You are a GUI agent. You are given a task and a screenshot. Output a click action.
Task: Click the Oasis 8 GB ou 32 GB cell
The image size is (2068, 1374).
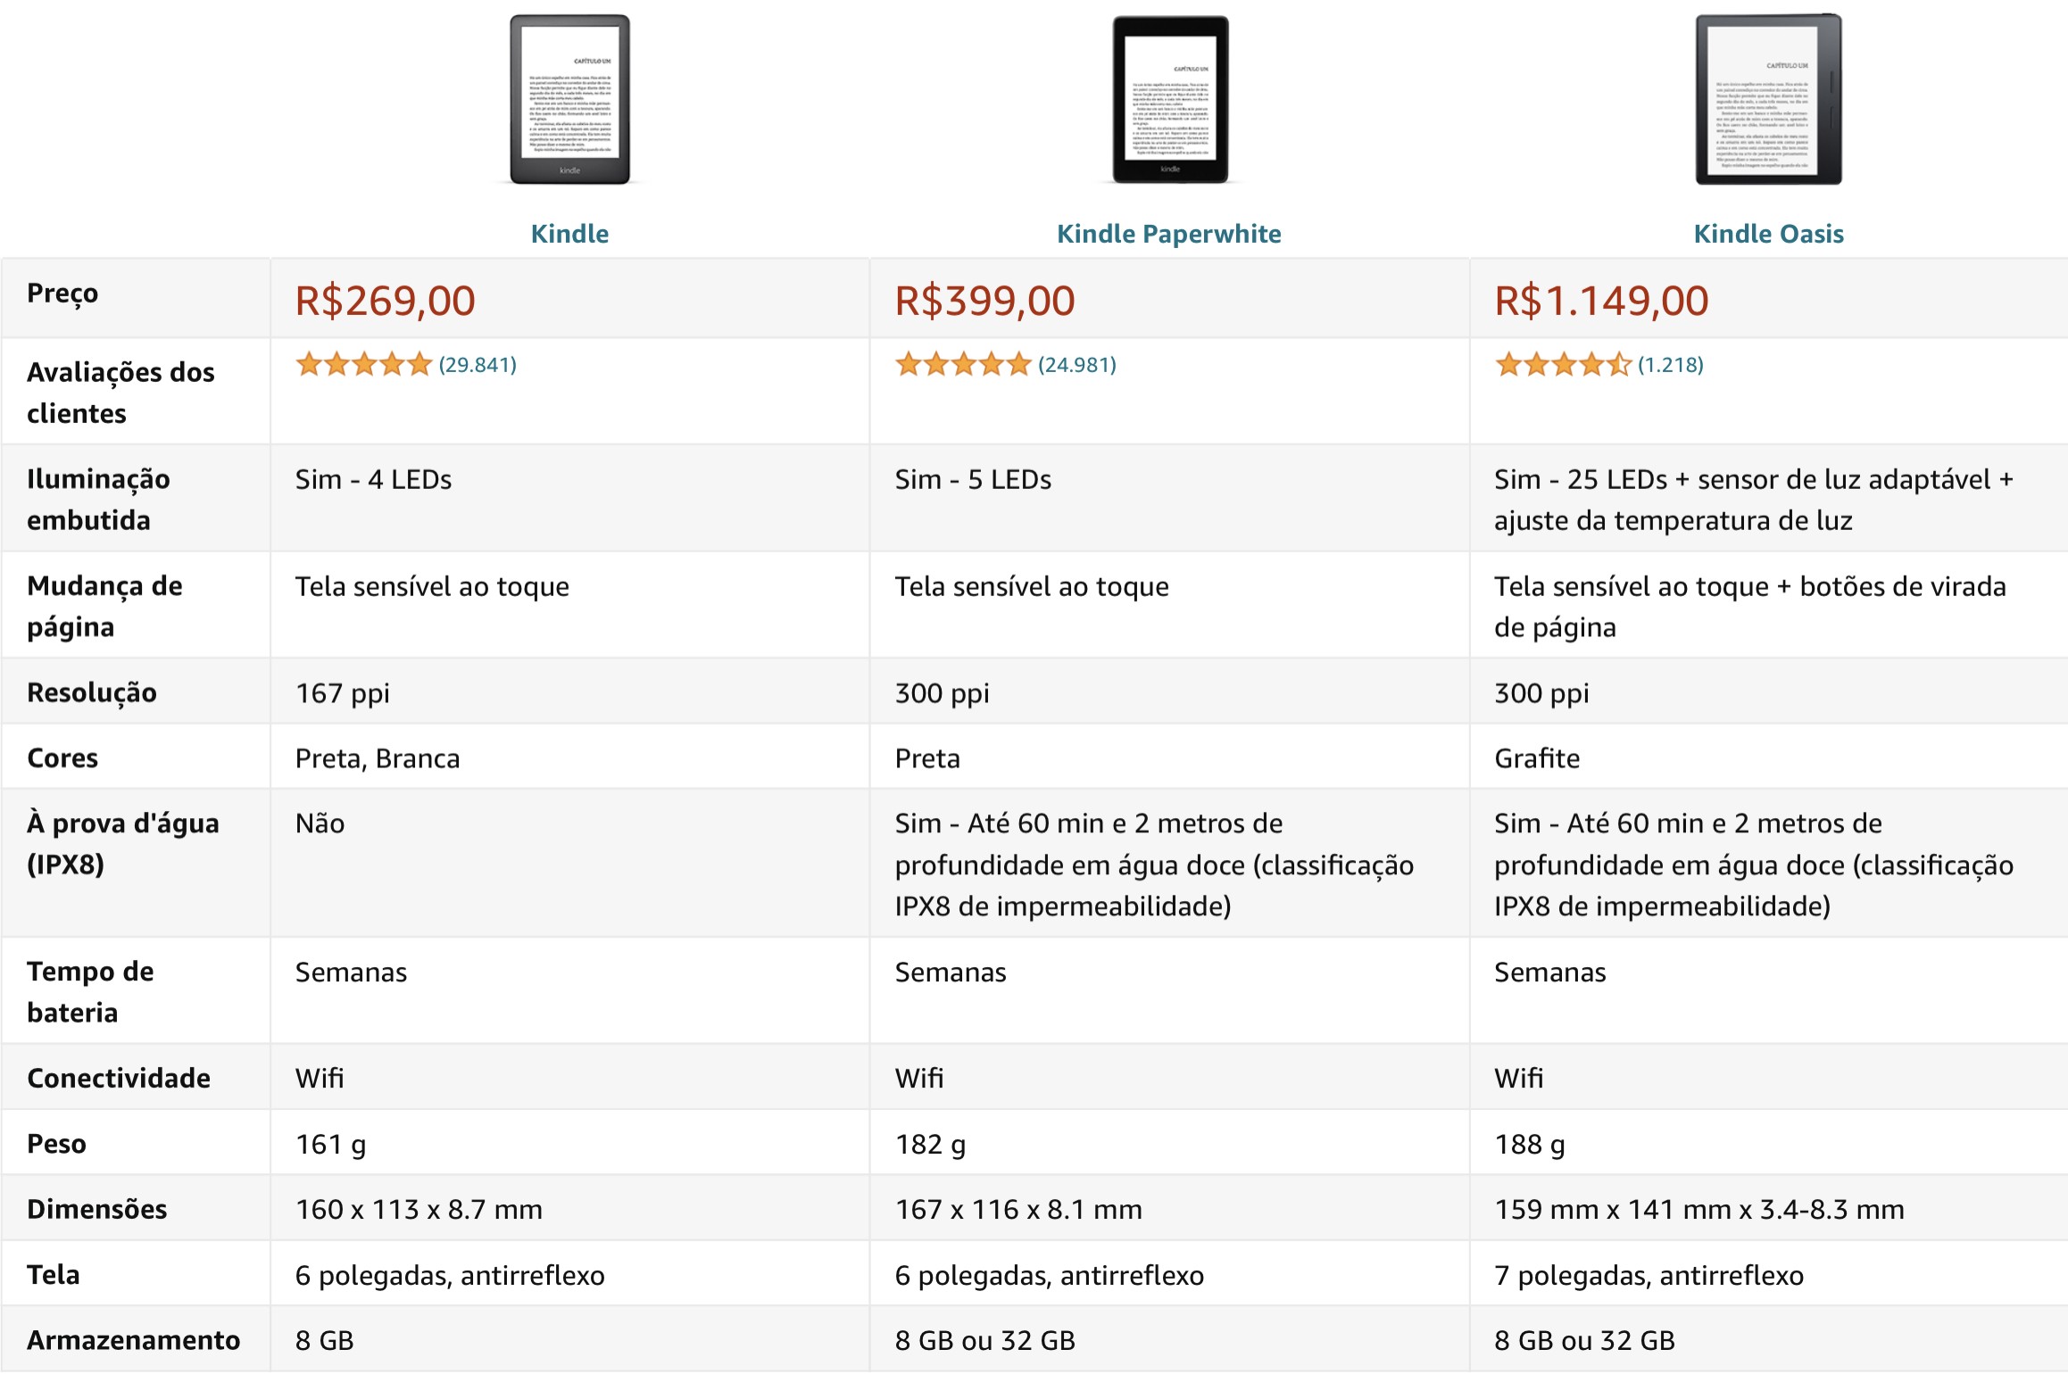click(1768, 1340)
